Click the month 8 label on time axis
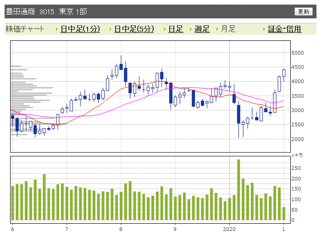The image size is (322, 242). click(121, 229)
